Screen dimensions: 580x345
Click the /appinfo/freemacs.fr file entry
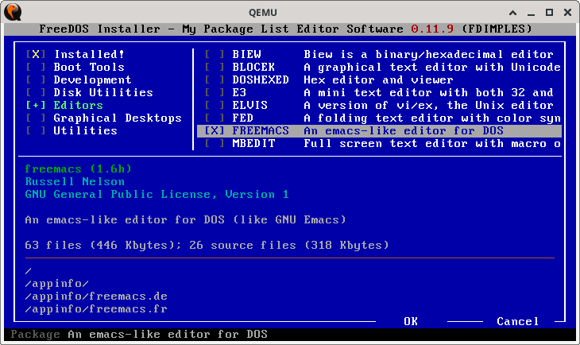coord(96,308)
